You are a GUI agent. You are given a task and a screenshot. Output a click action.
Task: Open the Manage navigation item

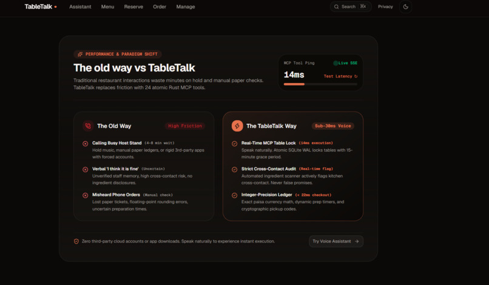pyautogui.click(x=186, y=7)
